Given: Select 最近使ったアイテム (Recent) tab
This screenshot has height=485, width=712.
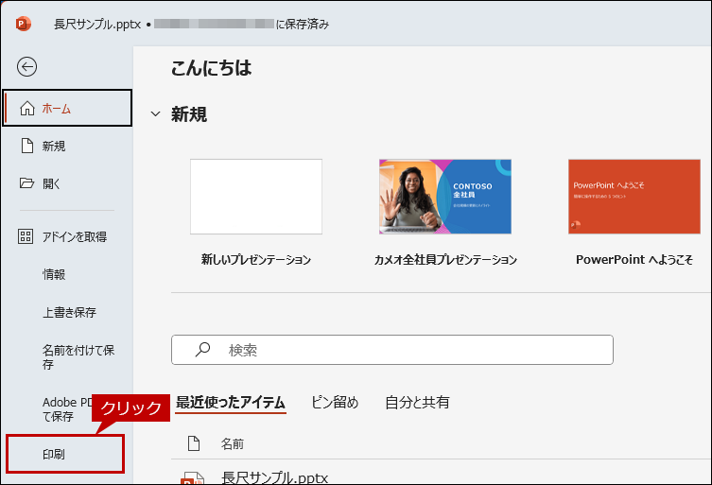Looking at the screenshot, I should tap(230, 402).
